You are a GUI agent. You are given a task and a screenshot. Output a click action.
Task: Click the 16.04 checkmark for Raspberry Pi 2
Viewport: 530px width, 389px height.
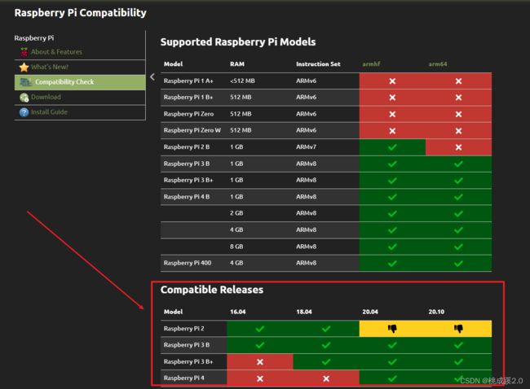[x=259, y=329]
